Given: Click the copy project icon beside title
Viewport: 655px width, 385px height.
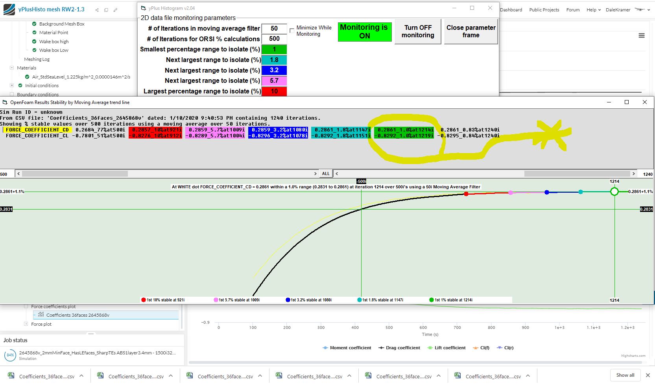Looking at the screenshot, I should [106, 10].
